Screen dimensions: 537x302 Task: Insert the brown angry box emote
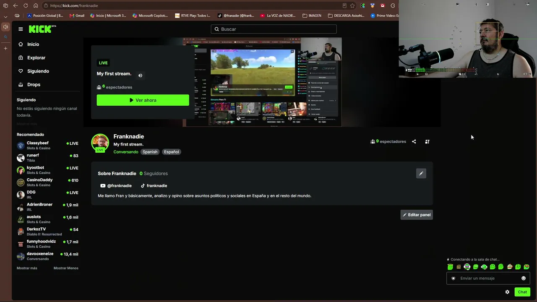tap(459, 267)
